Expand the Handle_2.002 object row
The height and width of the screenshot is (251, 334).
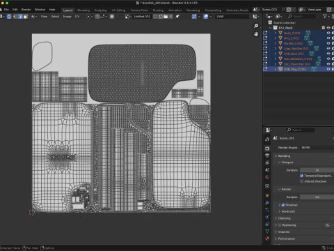[x=276, y=43]
